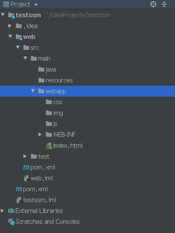Expand the WEB-INF folder arrow

pyautogui.click(x=40, y=135)
